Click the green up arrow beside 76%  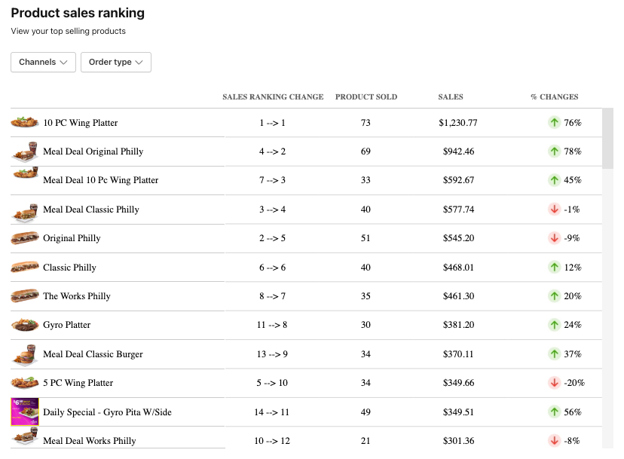coord(554,122)
